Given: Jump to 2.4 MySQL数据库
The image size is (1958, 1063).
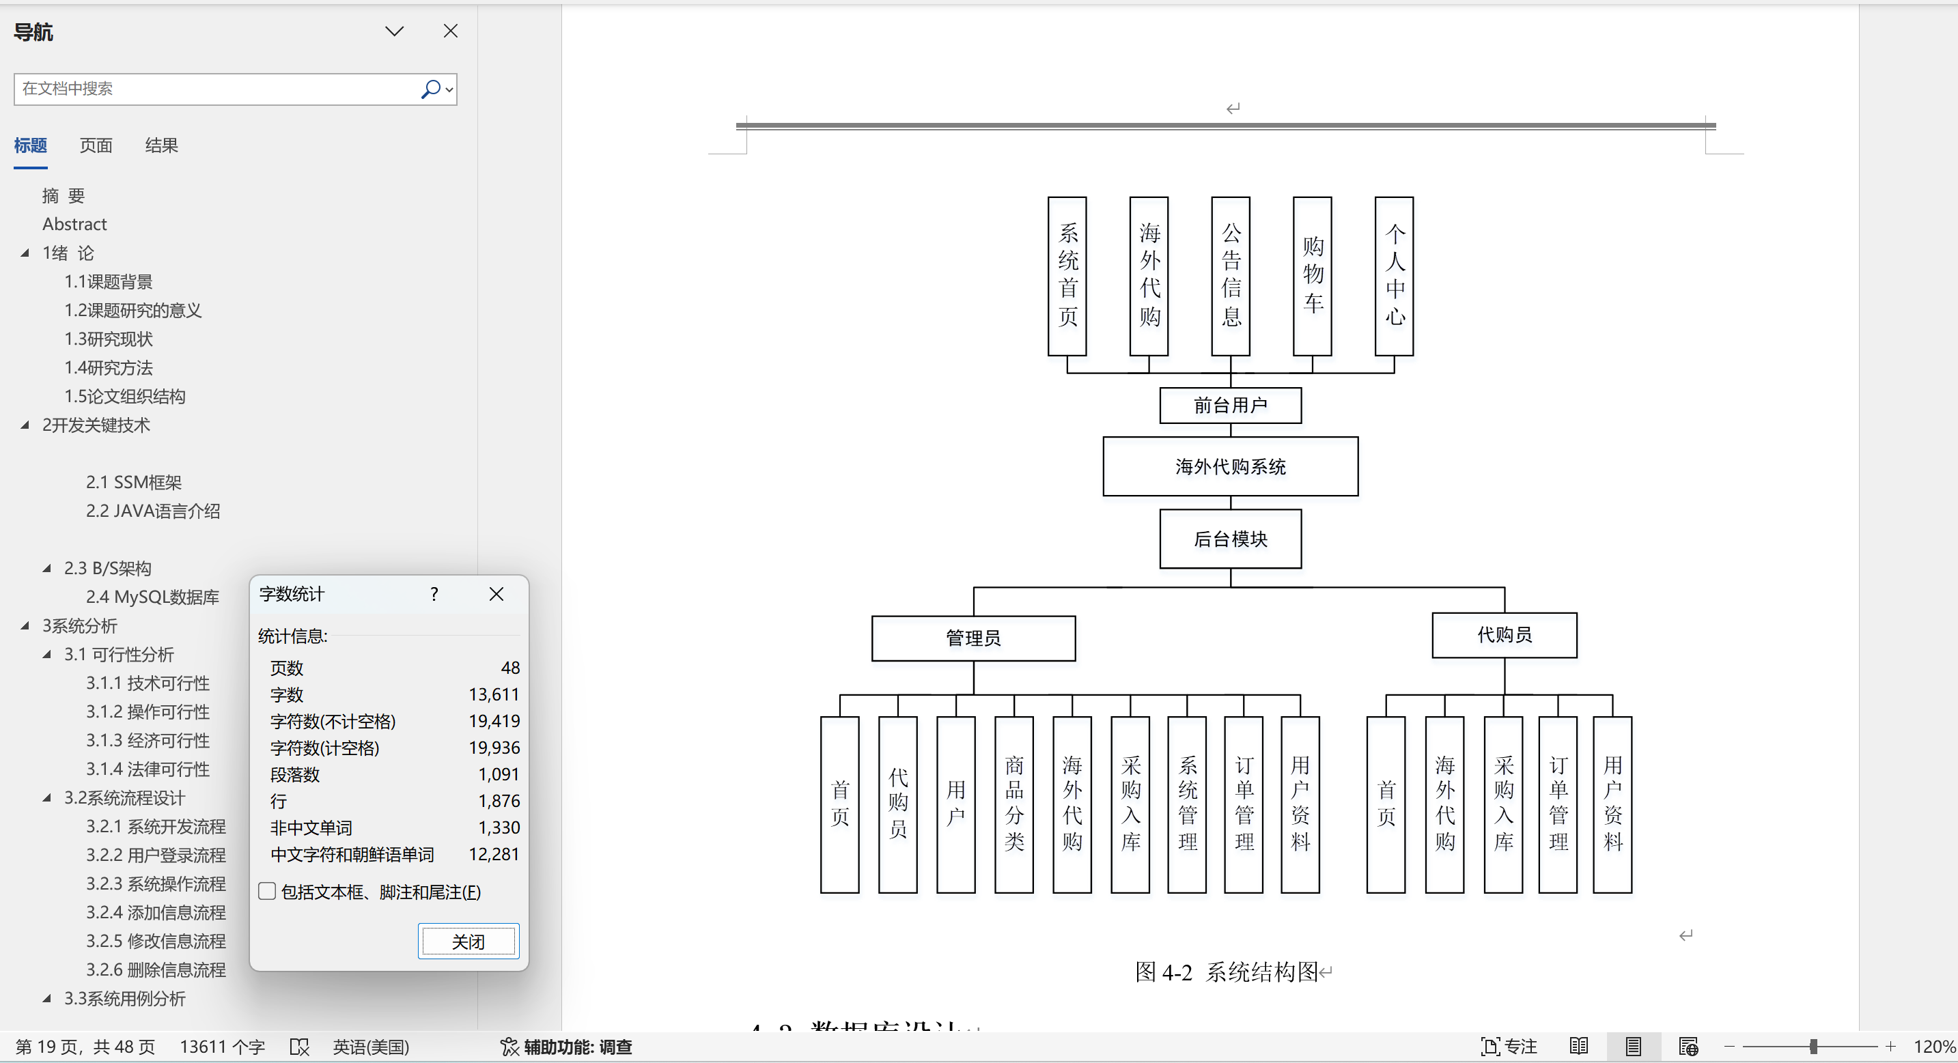Looking at the screenshot, I should (152, 597).
